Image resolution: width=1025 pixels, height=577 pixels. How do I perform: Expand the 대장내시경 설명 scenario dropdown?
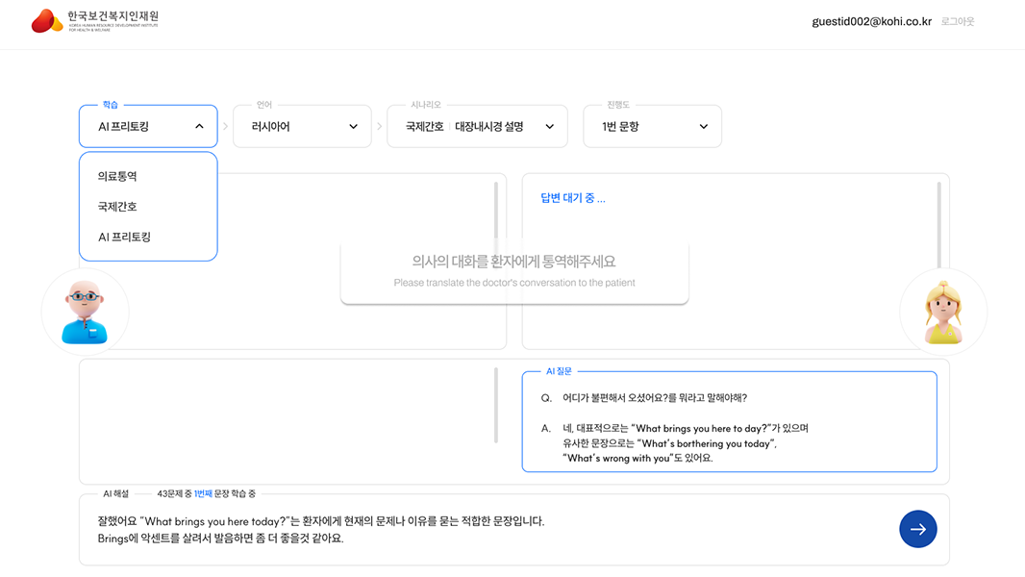pyautogui.click(x=477, y=126)
